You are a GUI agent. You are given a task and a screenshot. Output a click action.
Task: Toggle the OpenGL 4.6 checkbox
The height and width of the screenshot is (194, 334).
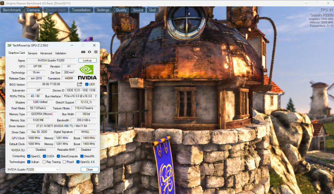(78, 162)
